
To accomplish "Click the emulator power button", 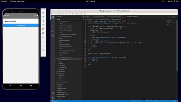I will click(x=43, y=12).
